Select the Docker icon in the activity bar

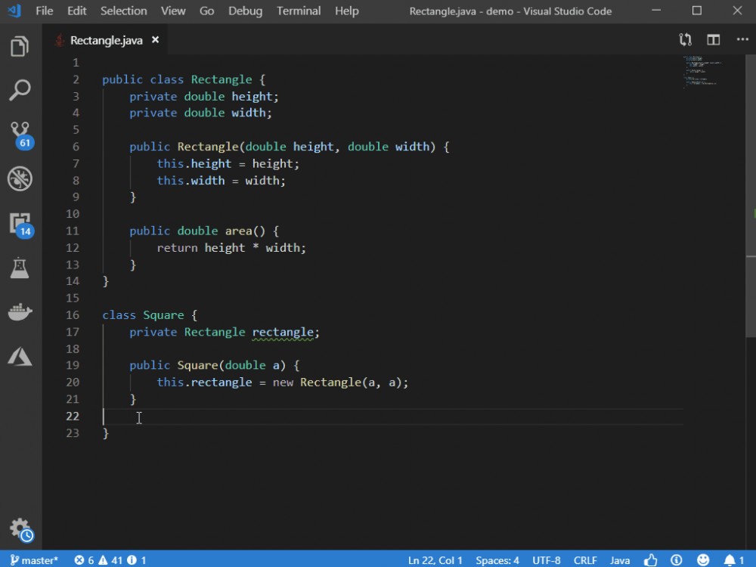[20, 311]
